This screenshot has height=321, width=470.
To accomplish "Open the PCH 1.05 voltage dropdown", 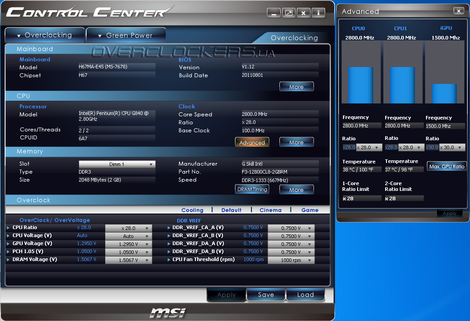I will click(x=128, y=252).
